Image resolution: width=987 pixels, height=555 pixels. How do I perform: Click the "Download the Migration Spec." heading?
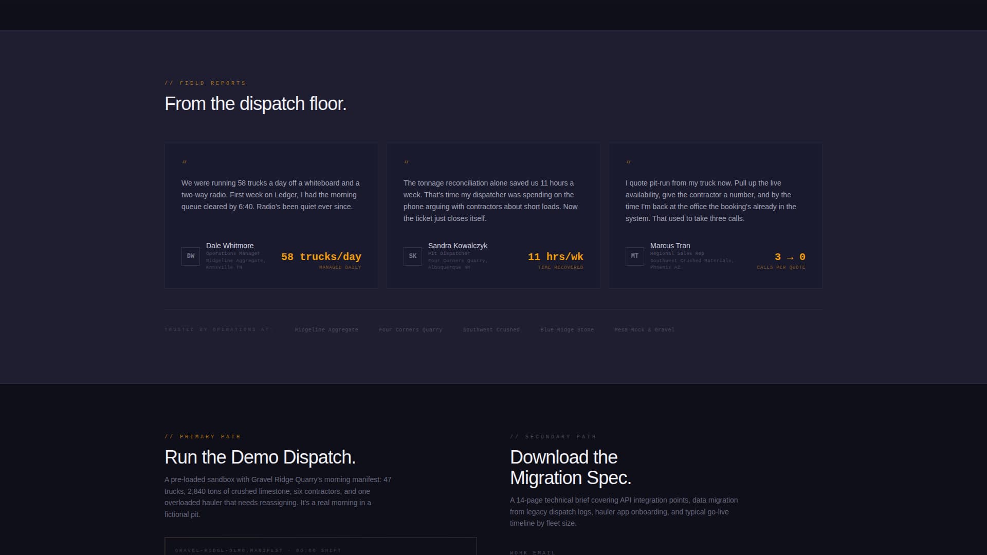(571, 468)
